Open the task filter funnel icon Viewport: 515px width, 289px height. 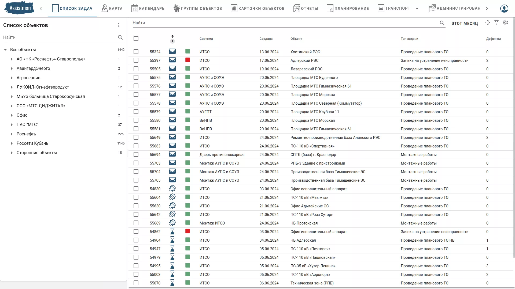(496, 23)
